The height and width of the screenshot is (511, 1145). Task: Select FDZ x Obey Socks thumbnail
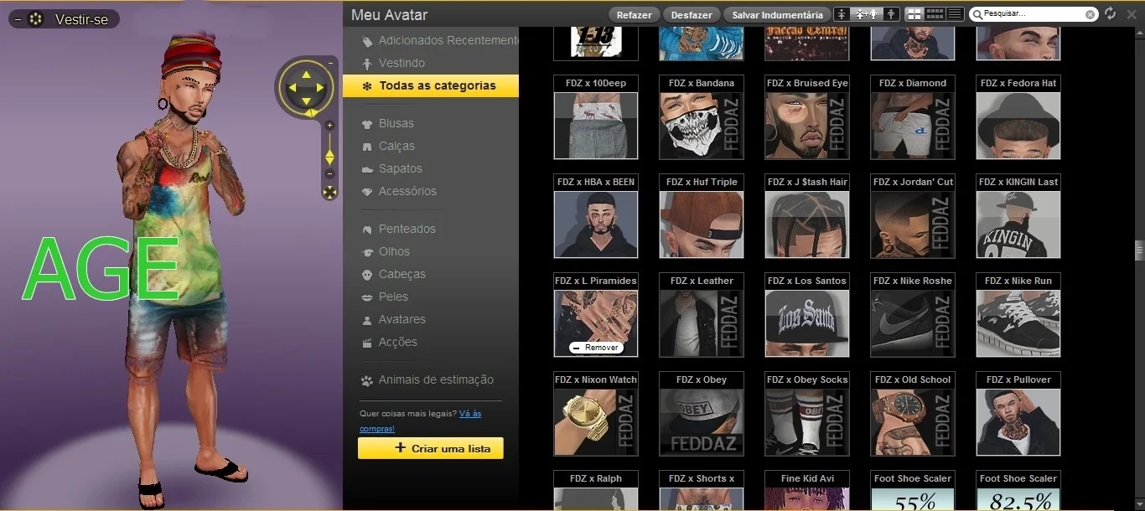click(807, 421)
